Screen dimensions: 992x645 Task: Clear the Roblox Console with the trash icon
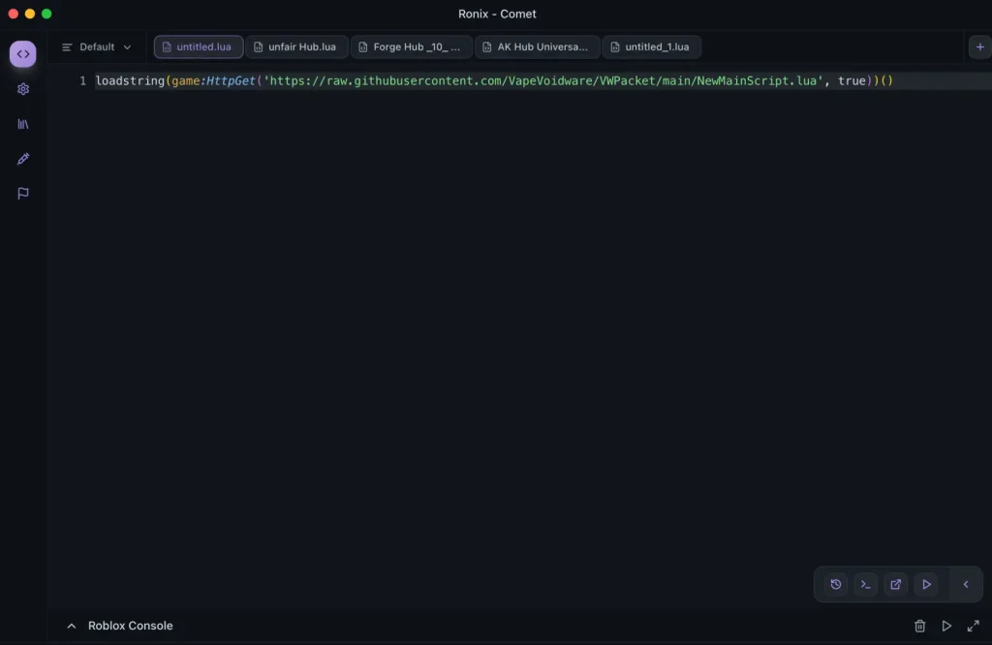coord(919,626)
